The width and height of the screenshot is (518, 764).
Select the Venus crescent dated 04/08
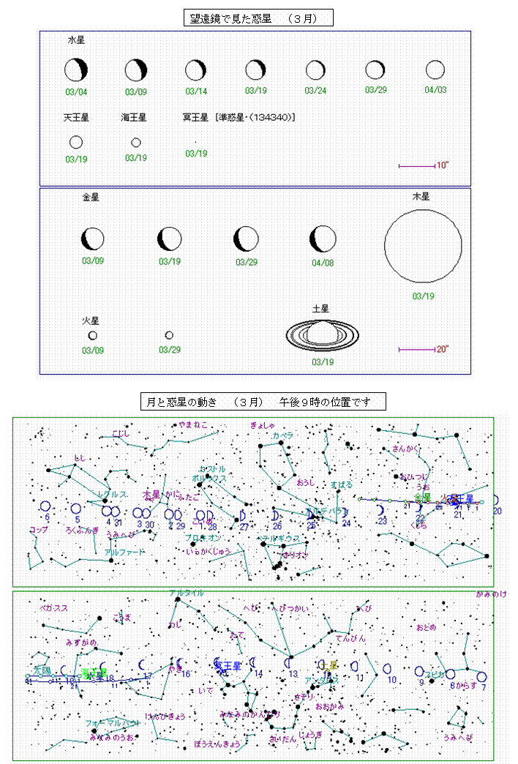323,239
